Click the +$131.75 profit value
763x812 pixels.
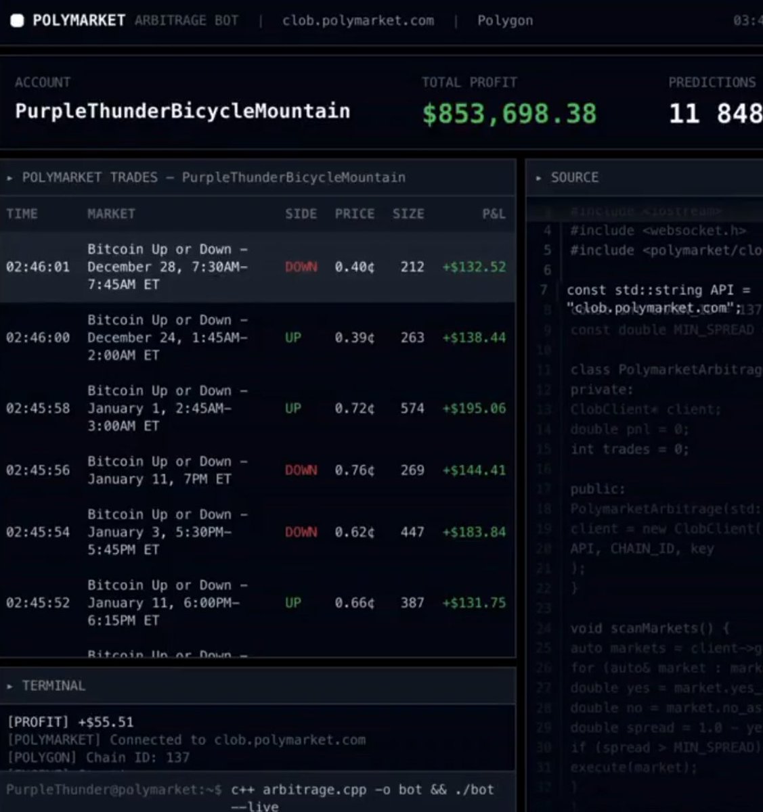tap(474, 603)
